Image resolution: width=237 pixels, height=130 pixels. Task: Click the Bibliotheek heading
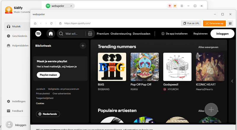43,46
